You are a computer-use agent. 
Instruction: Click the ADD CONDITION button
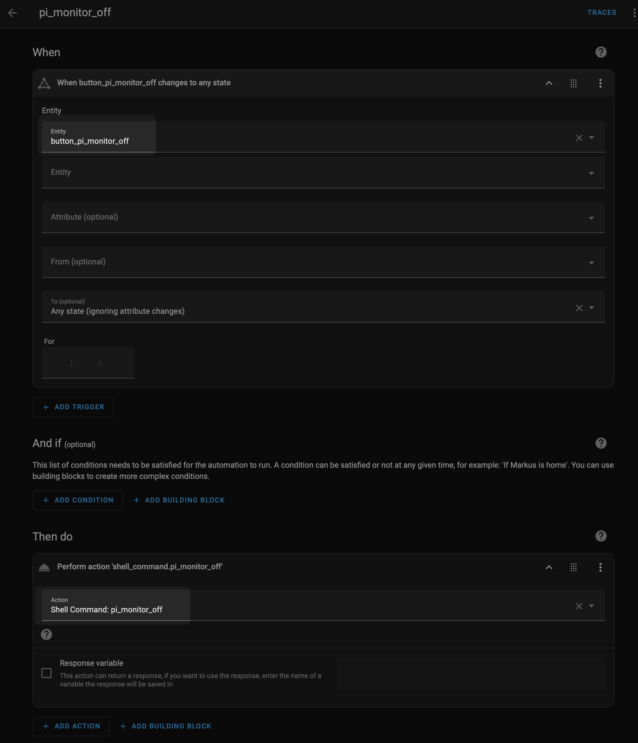pyautogui.click(x=78, y=500)
